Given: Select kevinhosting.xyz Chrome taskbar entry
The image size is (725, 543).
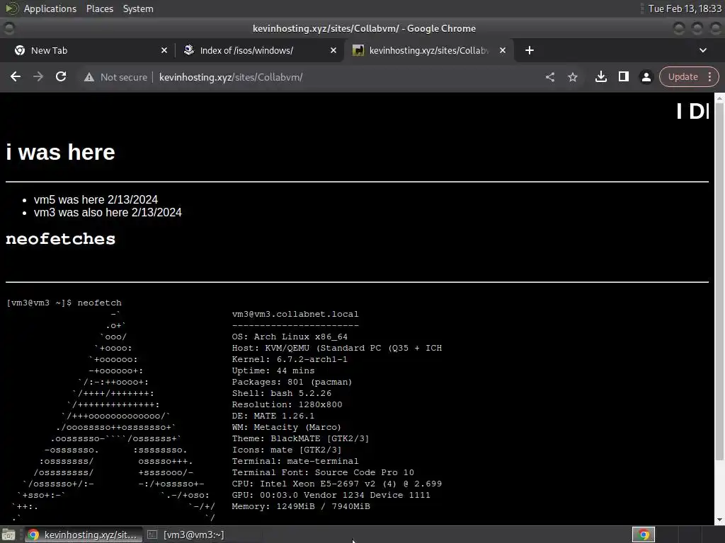Looking at the screenshot, I should click(82, 535).
